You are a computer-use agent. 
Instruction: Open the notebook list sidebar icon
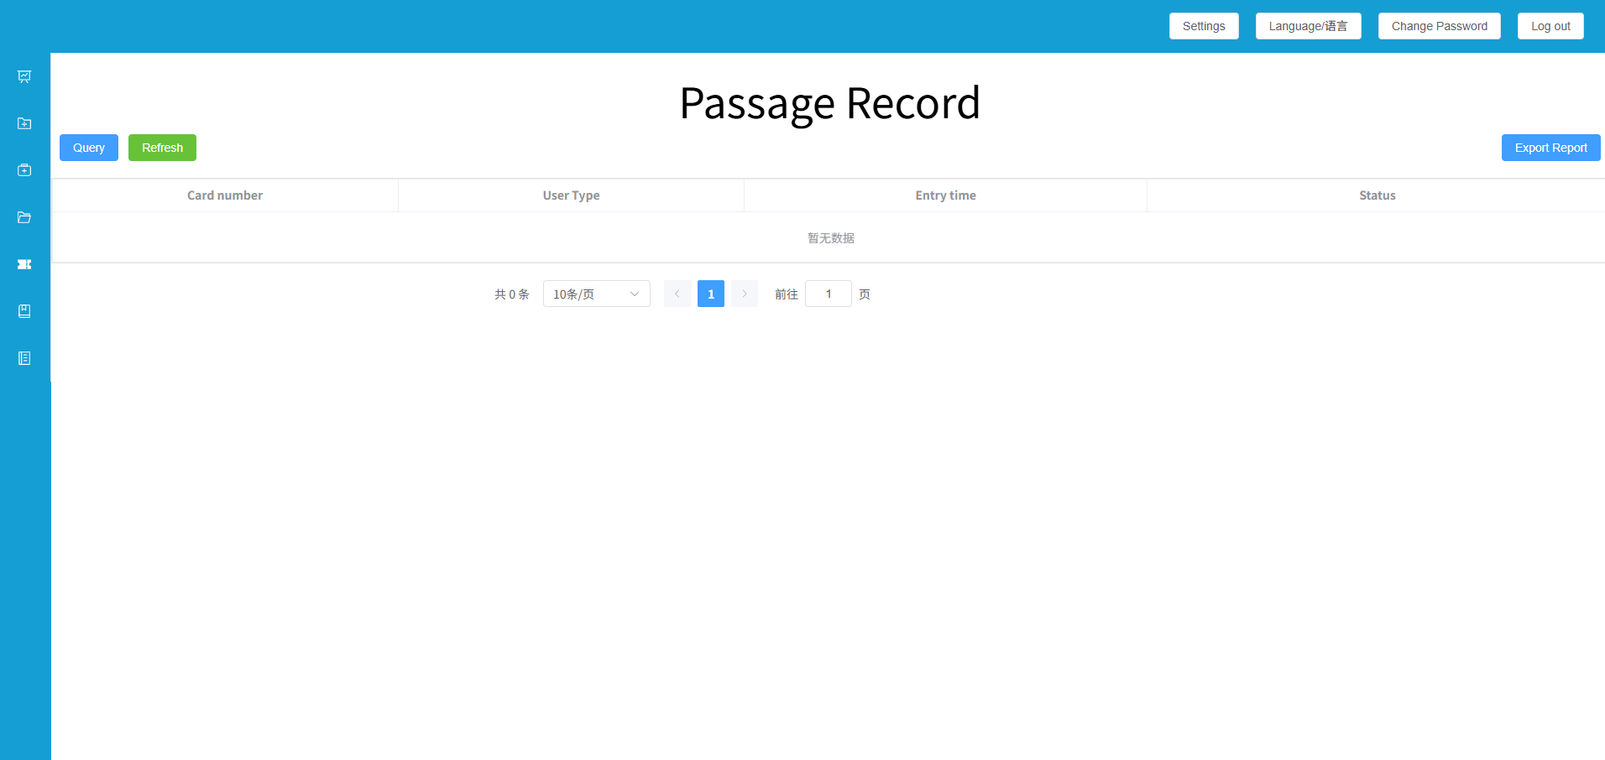point(24,358)
